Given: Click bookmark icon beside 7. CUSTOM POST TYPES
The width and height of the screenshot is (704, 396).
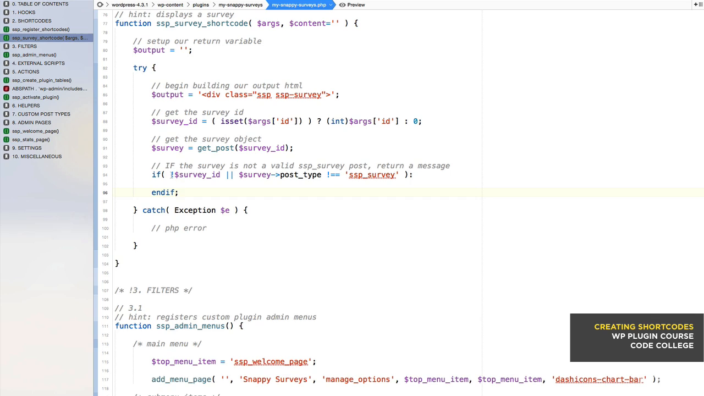Looking at the screenshot, I should point(7,114).
